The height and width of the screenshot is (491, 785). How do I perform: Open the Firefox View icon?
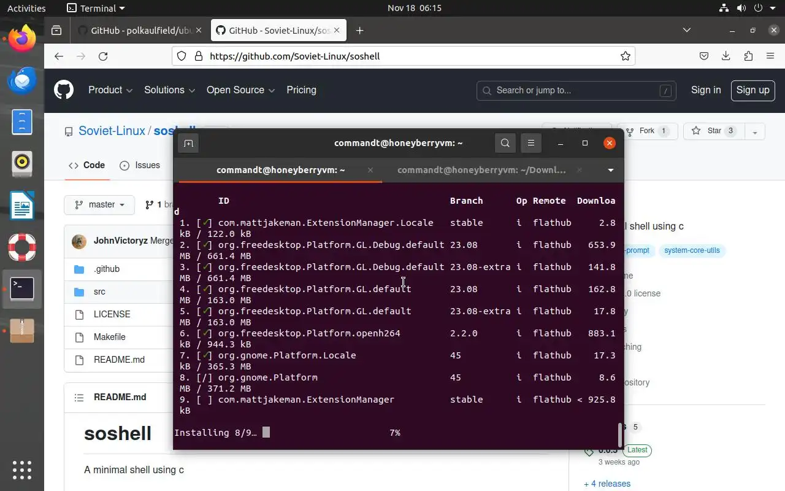pos(56,30)
